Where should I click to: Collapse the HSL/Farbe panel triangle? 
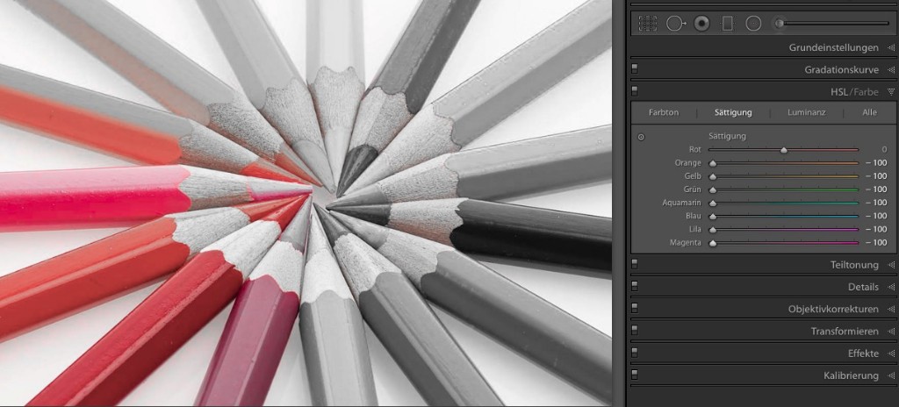coord(891,91)
